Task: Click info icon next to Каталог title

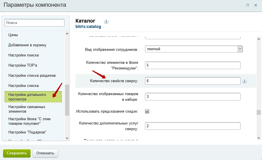Action: pyautogui.click(x=106, y=21)
